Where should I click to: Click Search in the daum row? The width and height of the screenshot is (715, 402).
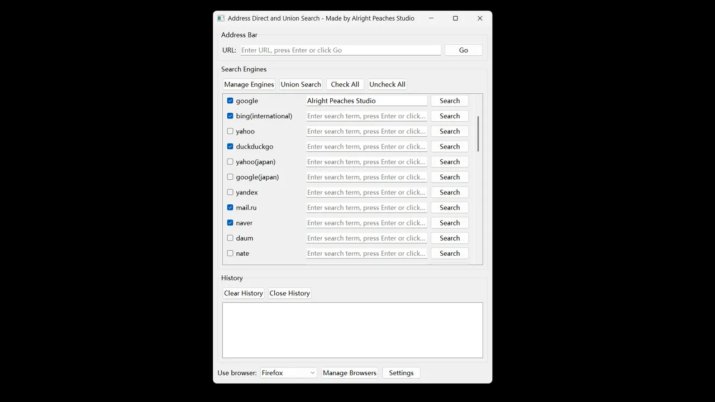[450, 238]
